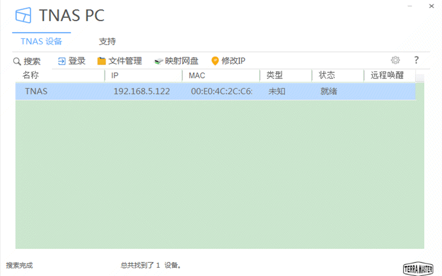442x276 pixels.
Task: Click the 文件管理 folder icon
Action: pos(102,61)
